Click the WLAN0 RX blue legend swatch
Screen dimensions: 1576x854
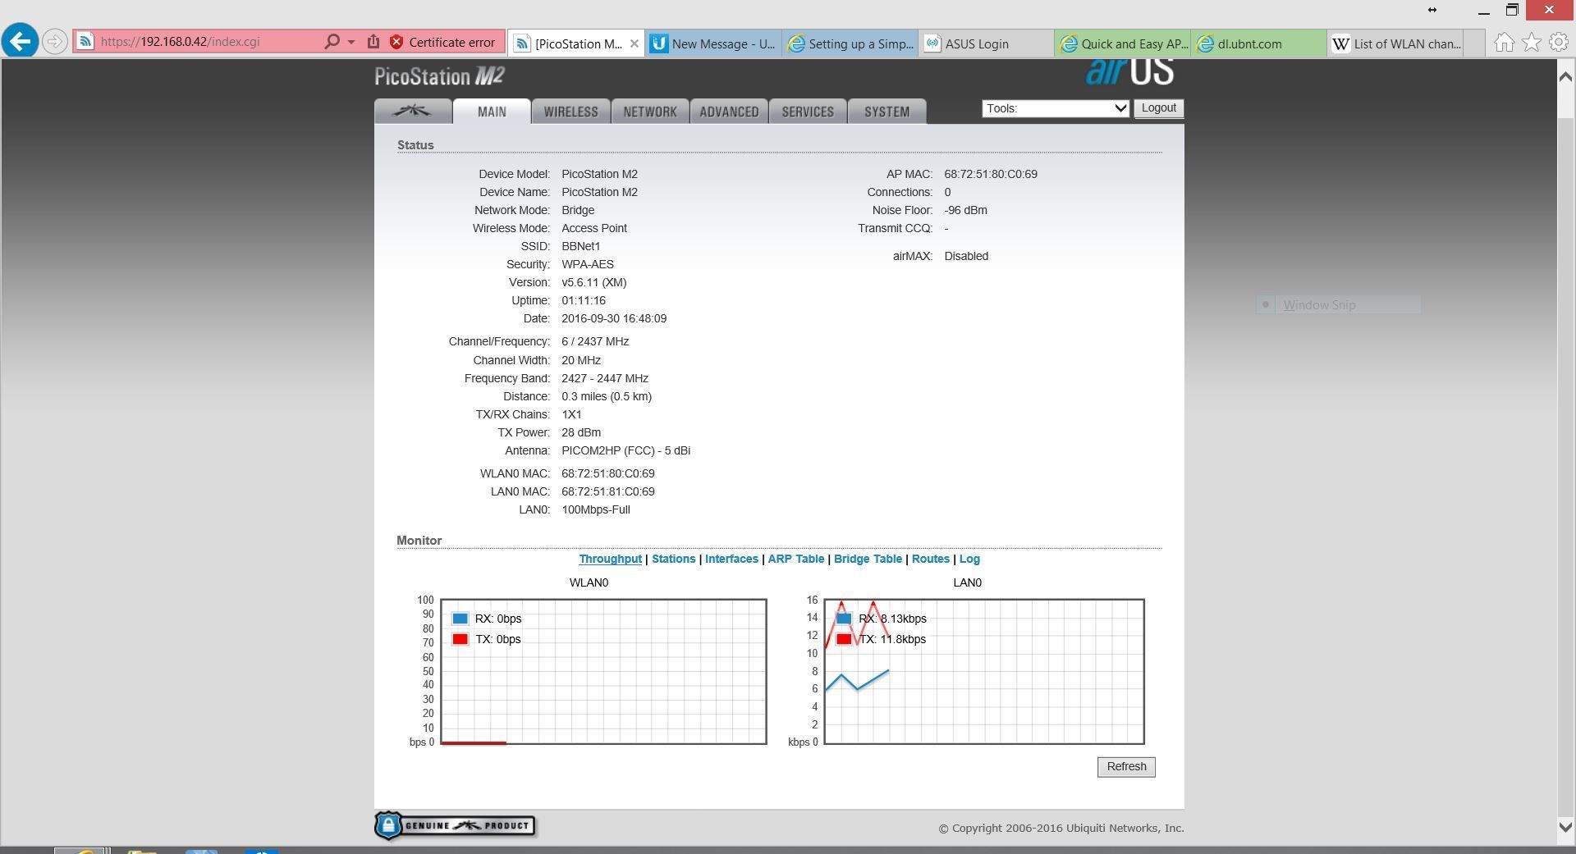point(460,619)
